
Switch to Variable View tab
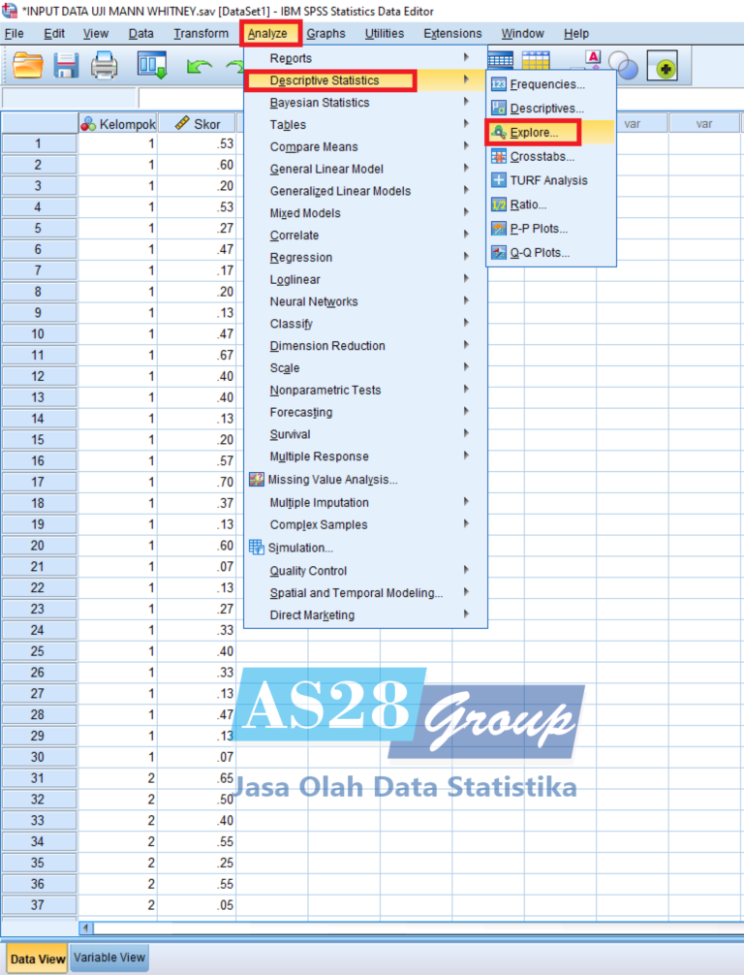point(109,957)
